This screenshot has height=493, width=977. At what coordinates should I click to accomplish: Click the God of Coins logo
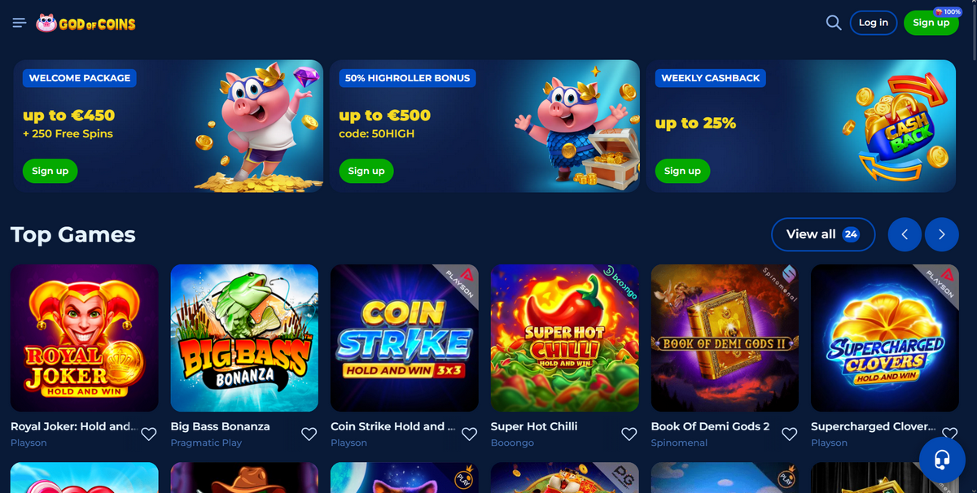pos(85,23)
